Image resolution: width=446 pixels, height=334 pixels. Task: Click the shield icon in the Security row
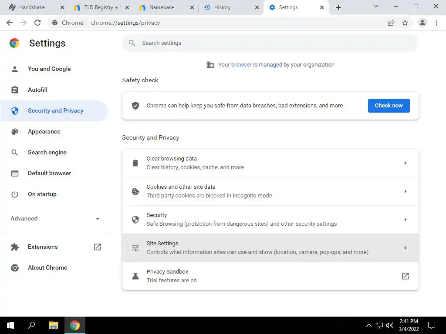coord(135,220)
